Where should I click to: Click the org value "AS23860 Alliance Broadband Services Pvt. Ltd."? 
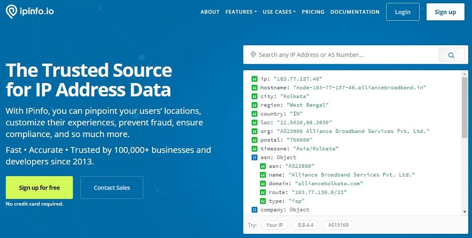[x=353, y=131]
